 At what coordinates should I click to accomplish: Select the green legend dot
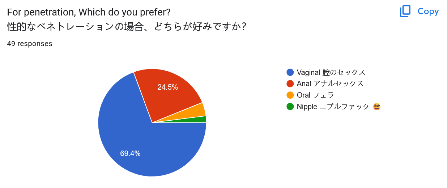click(290, 107)
